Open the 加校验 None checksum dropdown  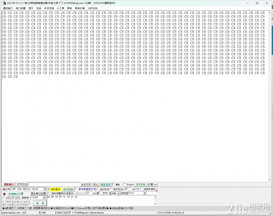coord(144,193)
